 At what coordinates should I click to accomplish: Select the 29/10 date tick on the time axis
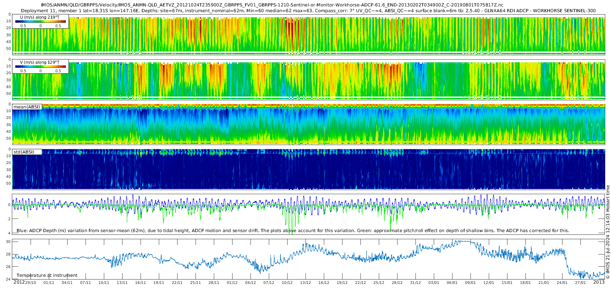click(x=31, y=283)
